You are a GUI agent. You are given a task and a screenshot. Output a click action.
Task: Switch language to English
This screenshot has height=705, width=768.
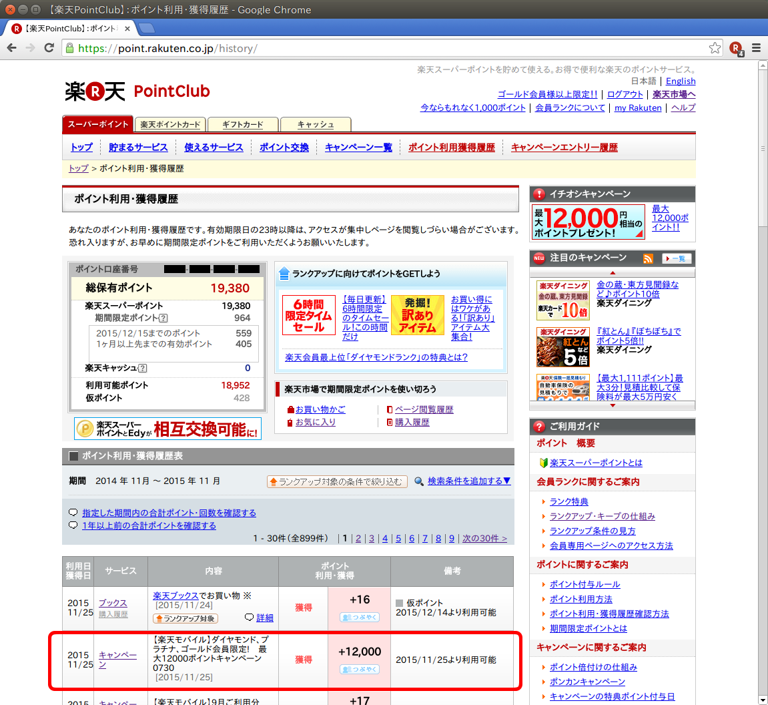681,81
